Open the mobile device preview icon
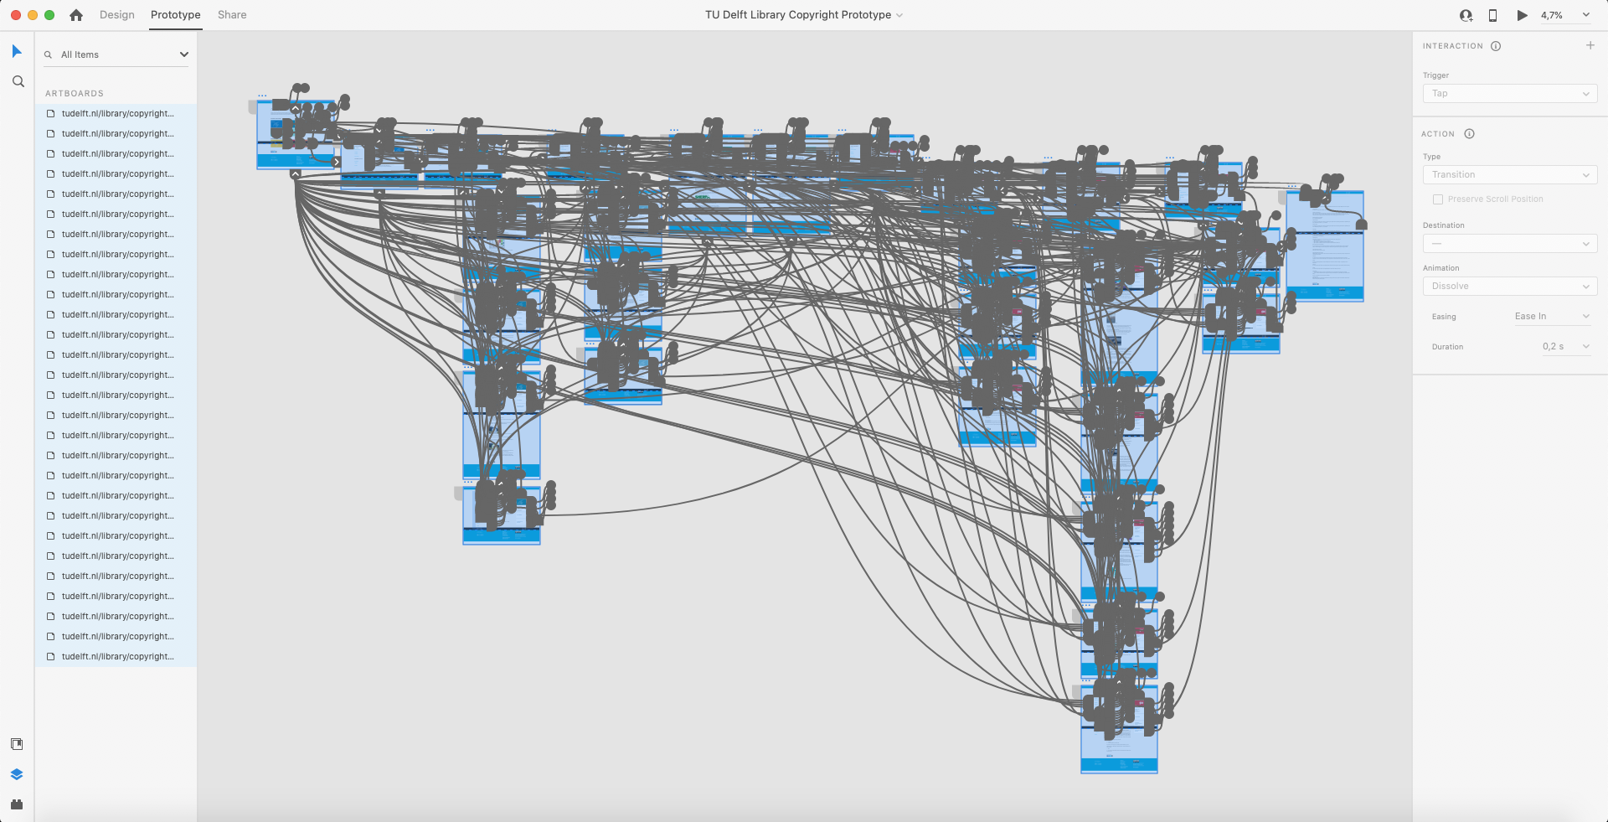 (1492, 15)
